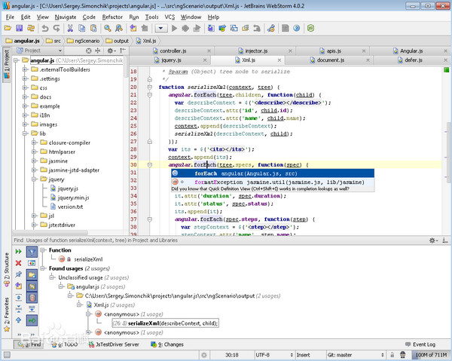Viewport: 452px width, 361px height.
Task: Switch to the injector.js editor tab
Action: click(x=255, y=50)
